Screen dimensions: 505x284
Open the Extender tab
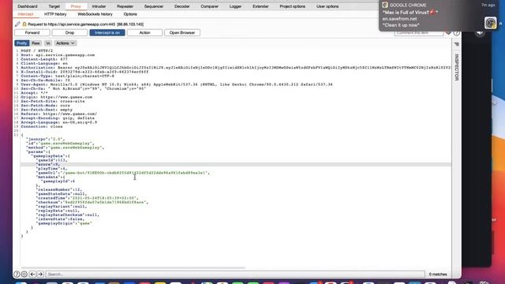point(260,6)
